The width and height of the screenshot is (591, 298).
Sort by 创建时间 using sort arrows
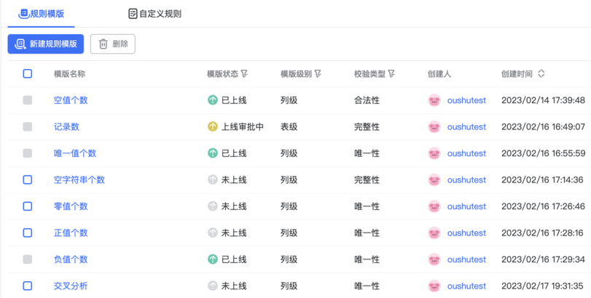541,73
